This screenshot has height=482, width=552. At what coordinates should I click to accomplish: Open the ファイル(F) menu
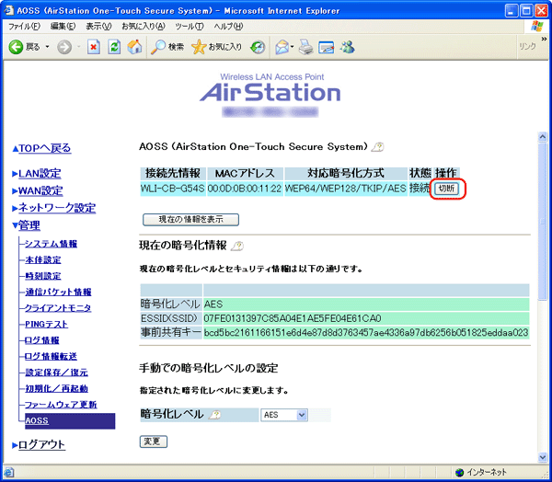[x=24, y=27]
